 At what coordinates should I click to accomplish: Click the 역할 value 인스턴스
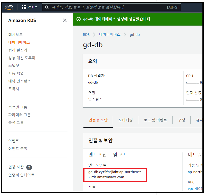(95, 99)
